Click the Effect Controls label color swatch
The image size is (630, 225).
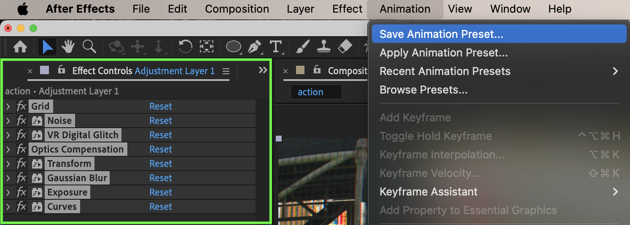(44, 70)
